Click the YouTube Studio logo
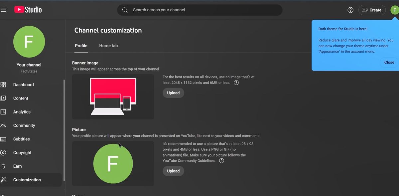Image resolution: width=399 pixels, height=196 pixels. click(28, 10)
